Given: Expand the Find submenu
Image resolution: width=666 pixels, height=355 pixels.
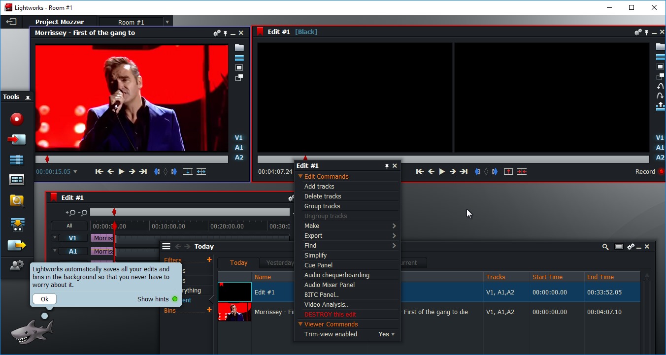Looking at the screenshot, I should 394,246.
